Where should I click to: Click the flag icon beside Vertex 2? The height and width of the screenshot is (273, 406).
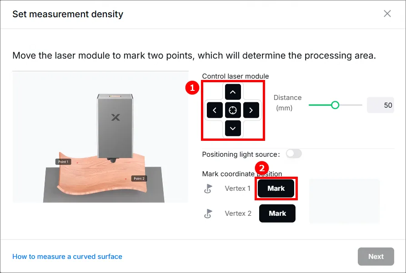208,214
